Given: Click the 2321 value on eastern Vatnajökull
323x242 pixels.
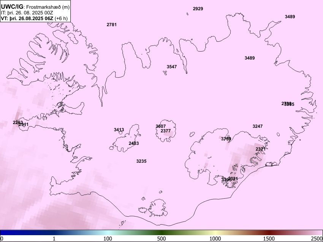Looking at the screenshot, I should pos(261,149).
